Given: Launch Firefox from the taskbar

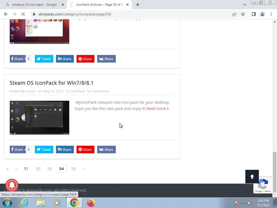Looking at the screenshot, I should pyautogui.click(x=91, y=203).
